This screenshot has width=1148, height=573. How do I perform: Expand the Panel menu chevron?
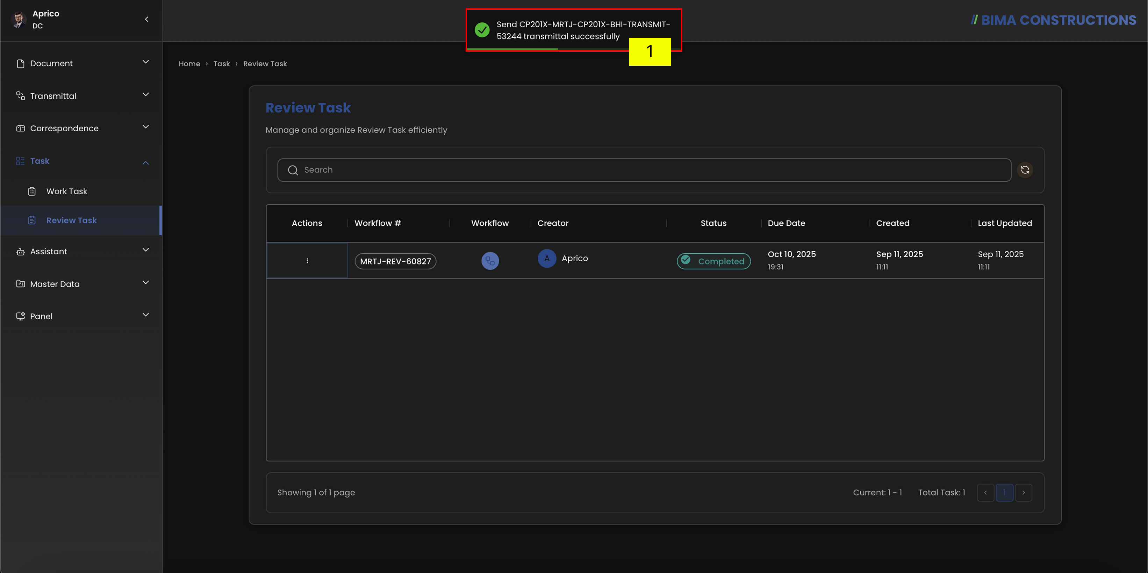click(x=146, y=314)
